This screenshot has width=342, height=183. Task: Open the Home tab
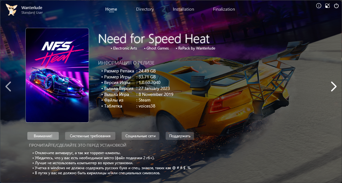[111, 9]
